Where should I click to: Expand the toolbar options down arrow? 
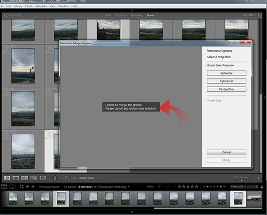coord(258,178)
